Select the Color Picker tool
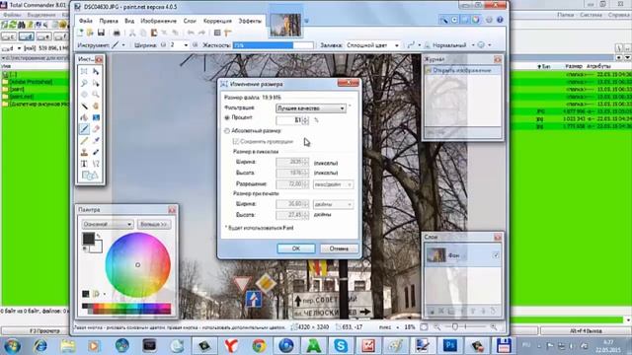Image resolution: width=632 pixels, height=355 pixels. point(96,140)
